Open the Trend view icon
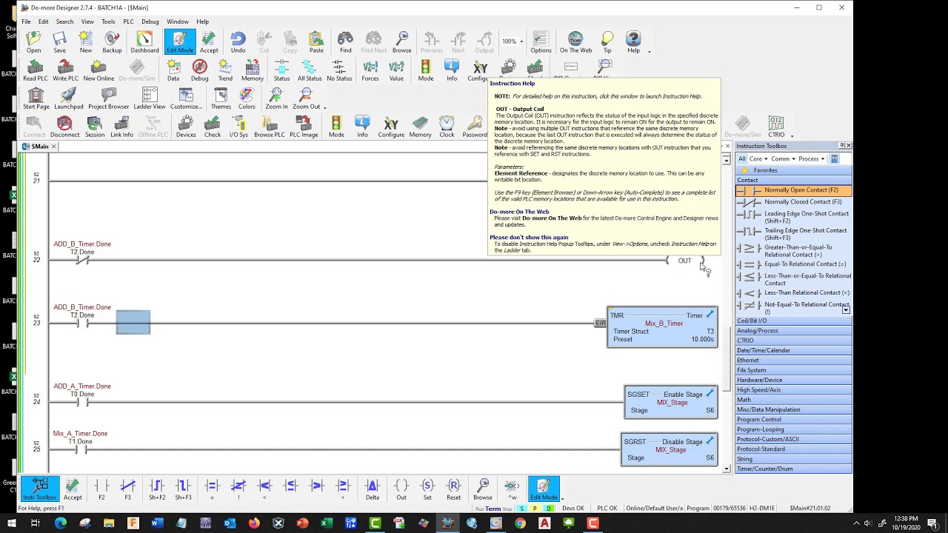Image resolution: width=948 pixels, height=533 pixels. [225, 71]
